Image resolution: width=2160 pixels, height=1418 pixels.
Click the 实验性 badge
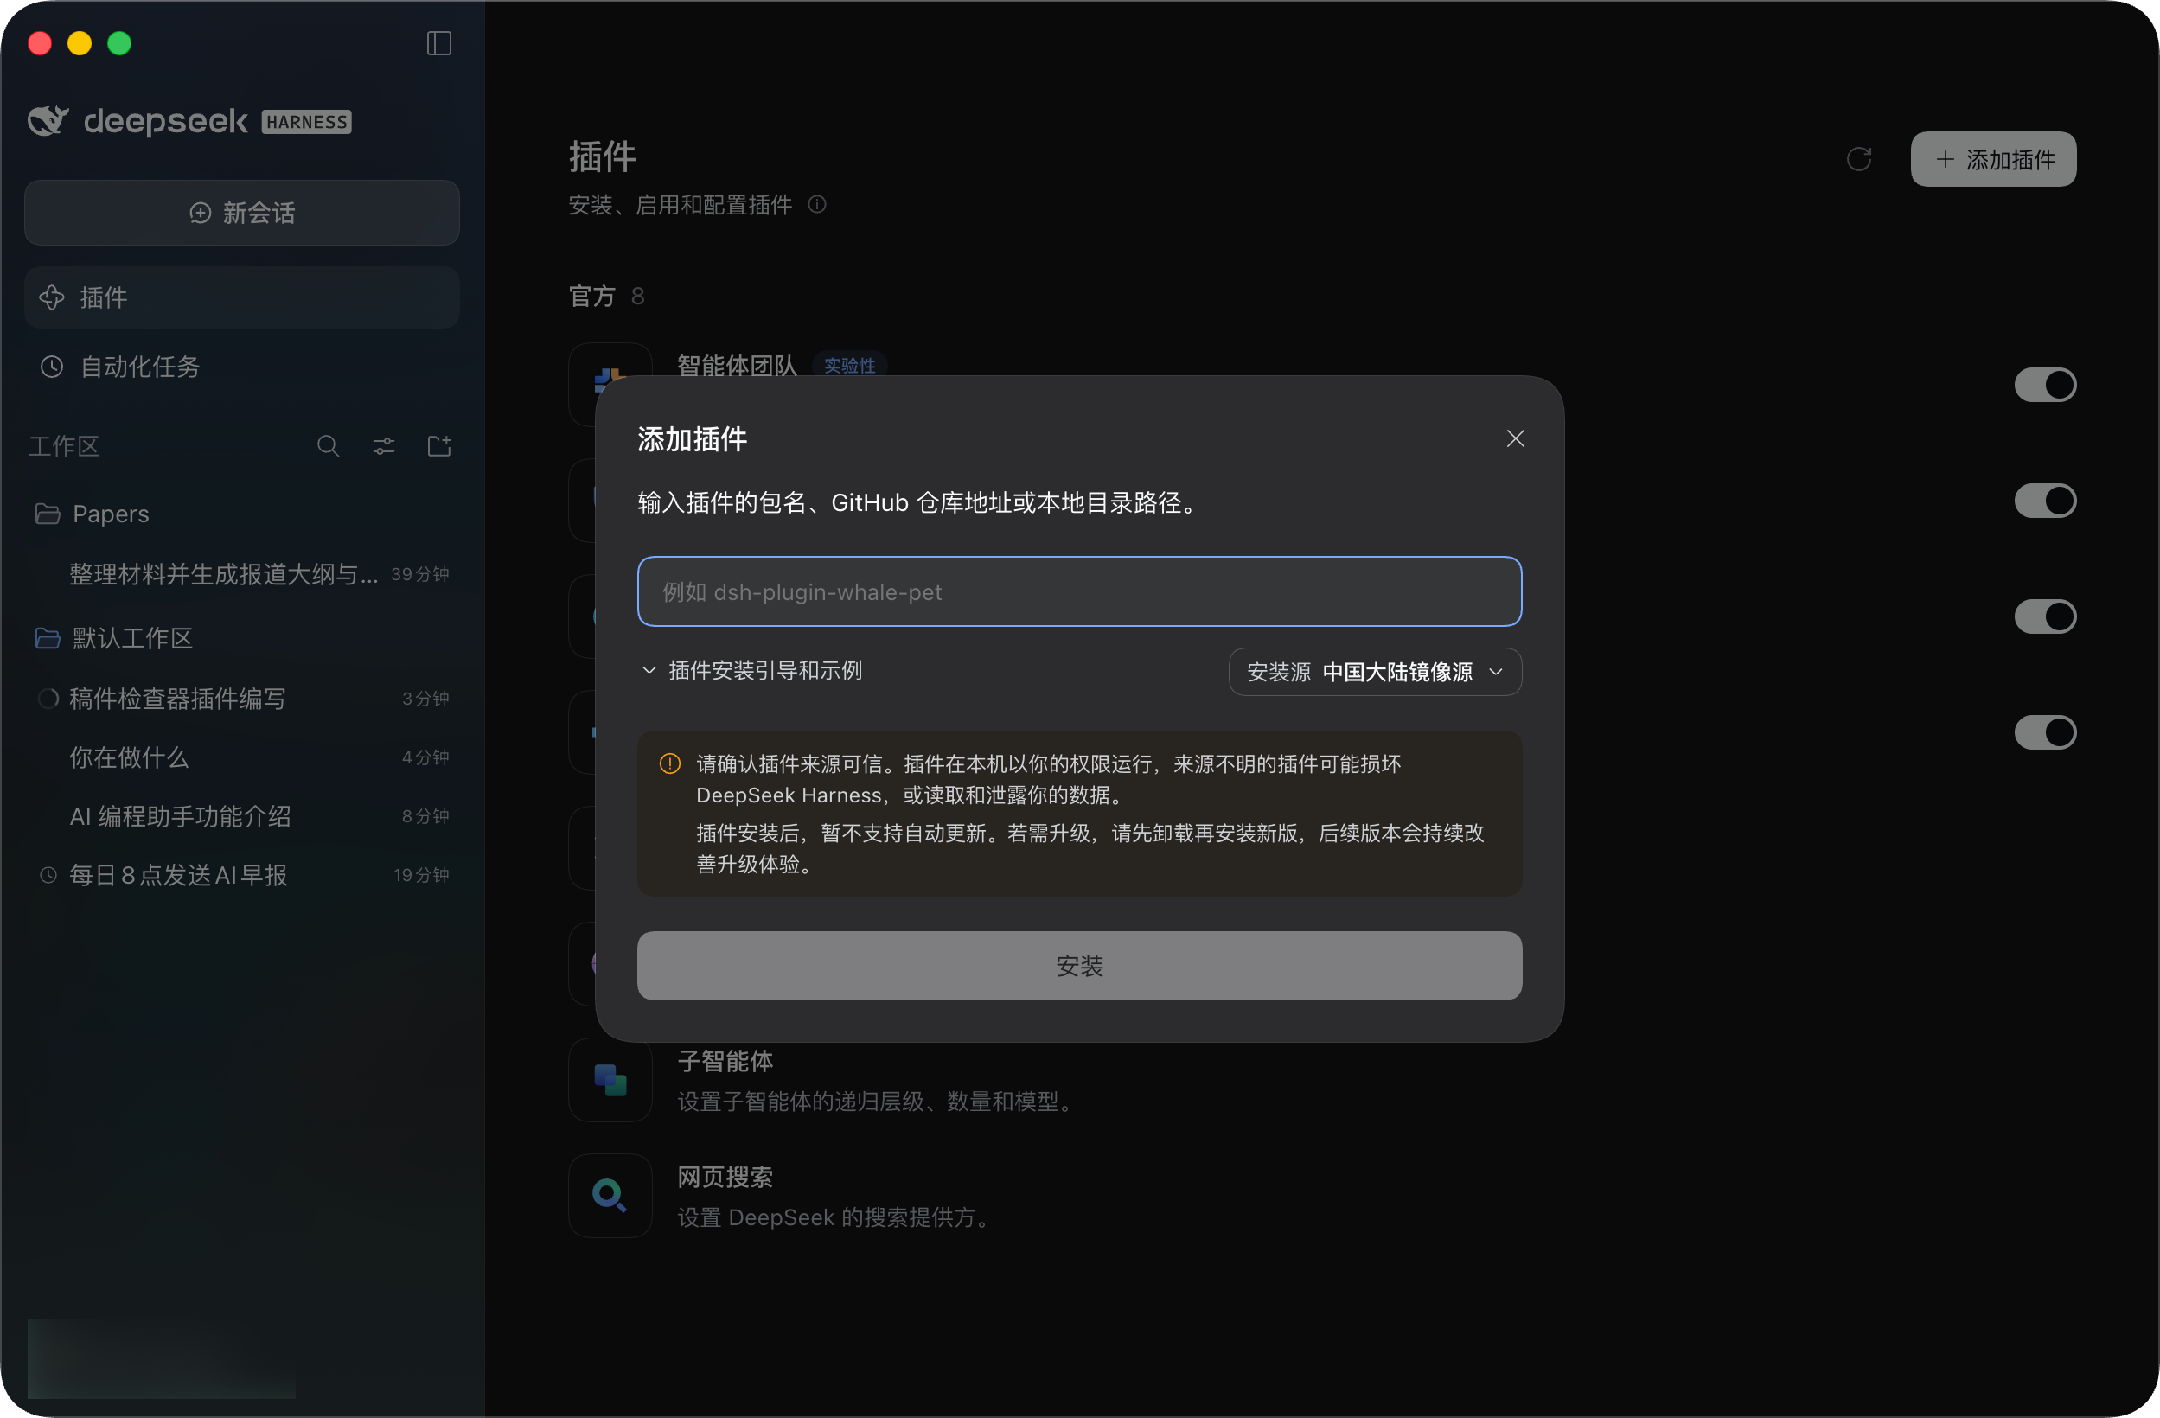849,366
